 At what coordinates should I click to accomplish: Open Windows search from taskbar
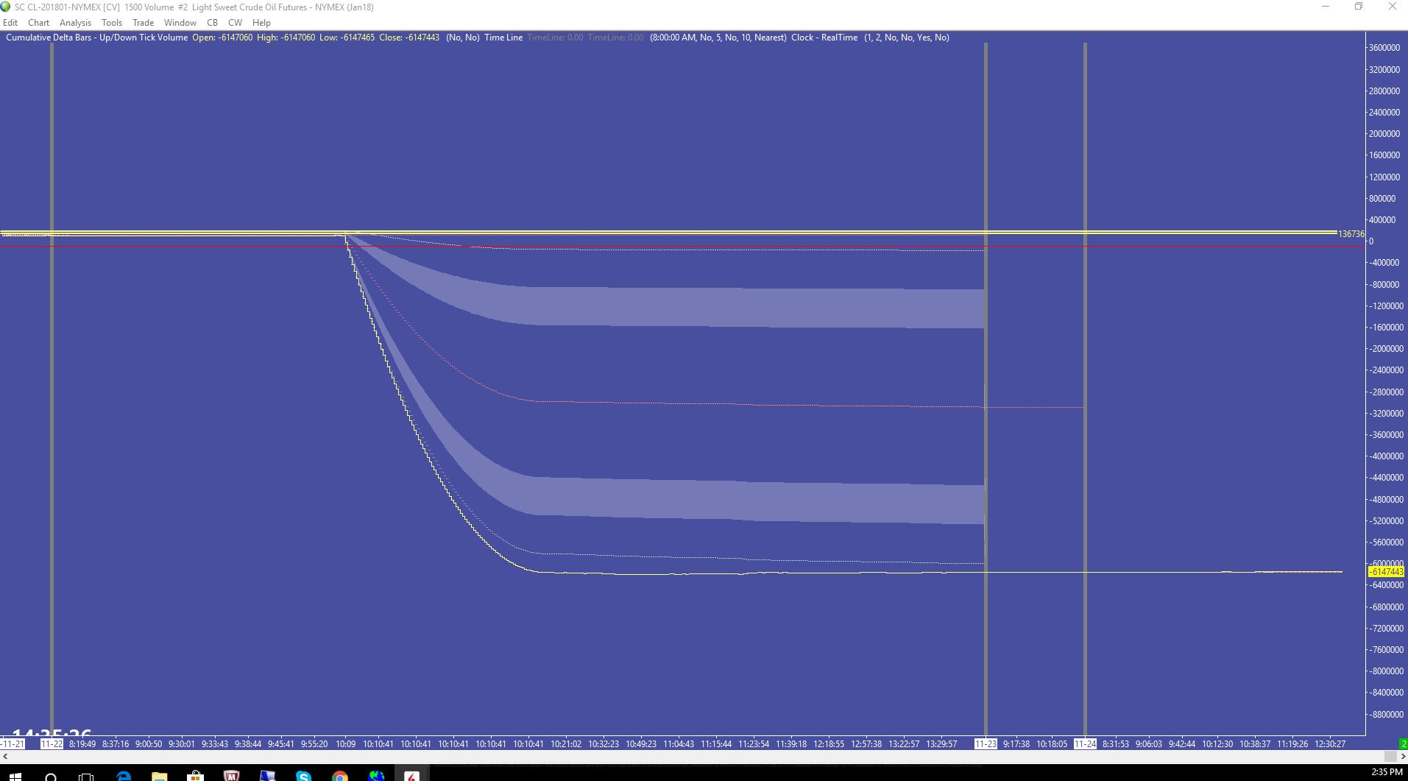pyautogui.click(x=51, y=776)
